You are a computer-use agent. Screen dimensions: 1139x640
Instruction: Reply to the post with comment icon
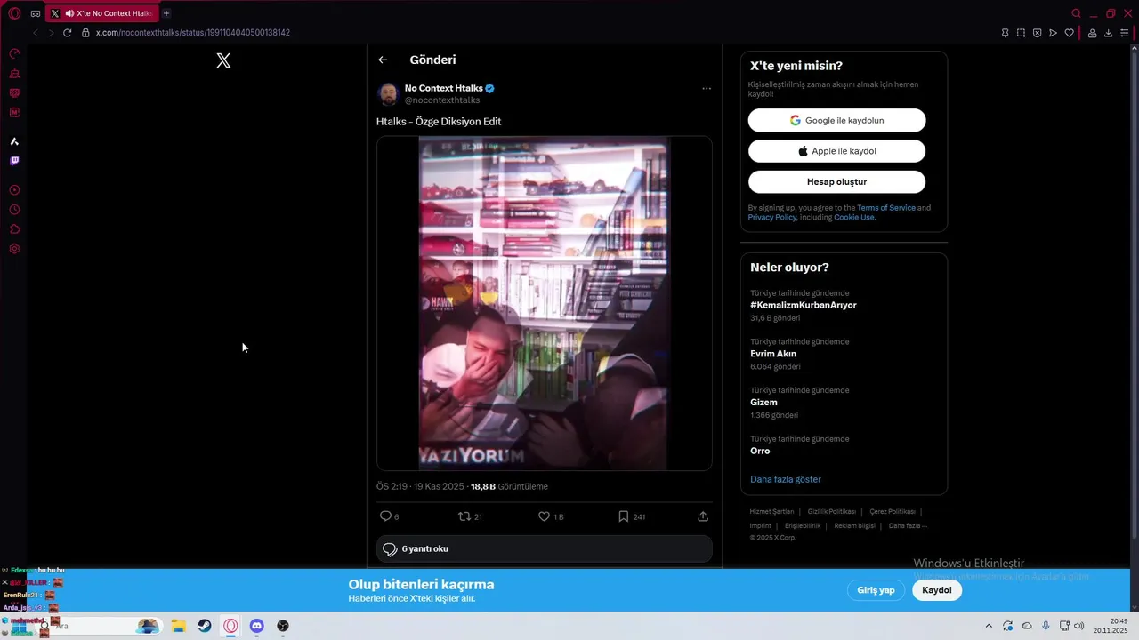pyautogui.click(x=385, y=516)
